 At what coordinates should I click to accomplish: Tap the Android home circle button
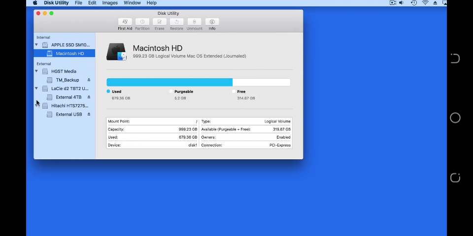pyautogui.click(x=455, y=118)
